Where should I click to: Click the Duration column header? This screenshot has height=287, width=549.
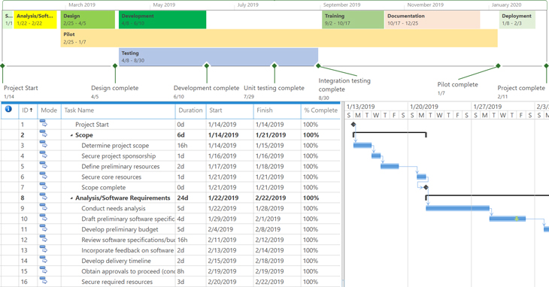pos(190,110)
